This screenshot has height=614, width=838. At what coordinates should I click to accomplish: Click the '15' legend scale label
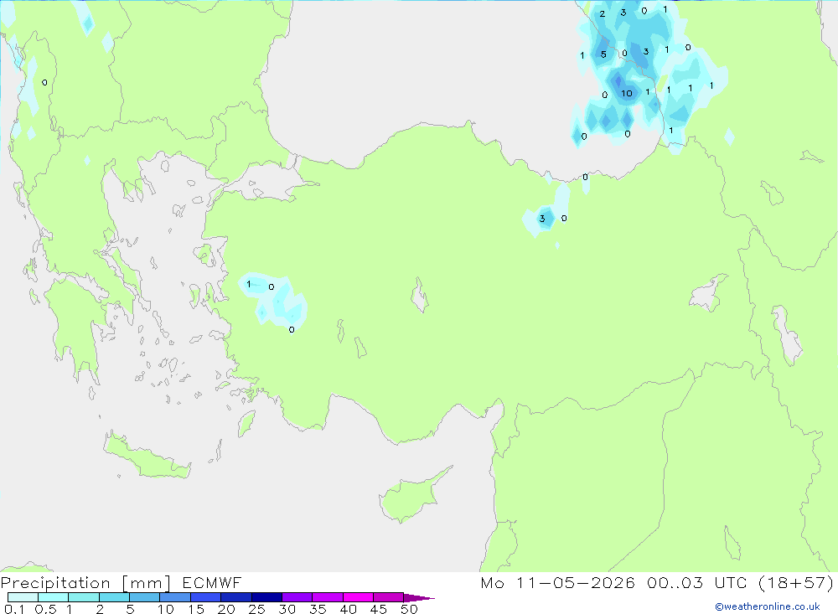tap(195, 609)
